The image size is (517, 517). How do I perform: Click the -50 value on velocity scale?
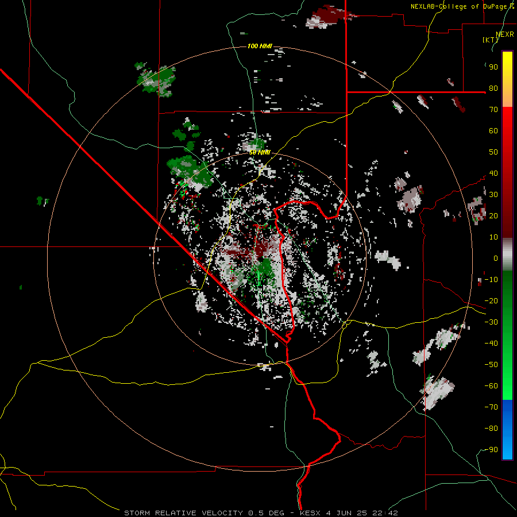491,365
